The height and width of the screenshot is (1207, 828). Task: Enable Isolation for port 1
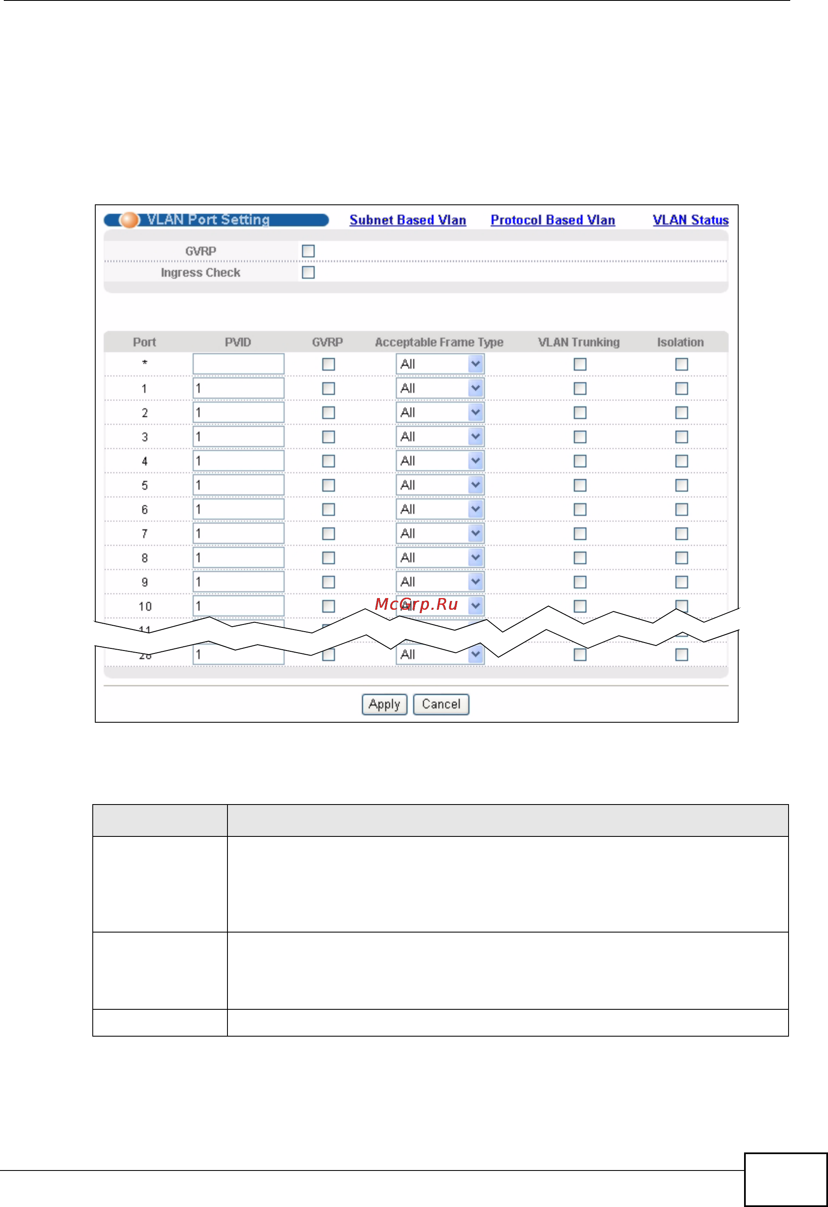(x=682, y=389)
